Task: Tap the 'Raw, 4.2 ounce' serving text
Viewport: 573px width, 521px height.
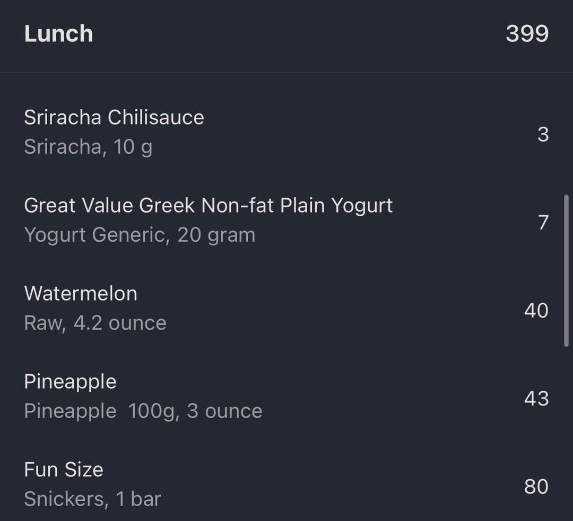Action: click(x=95, y=323)
